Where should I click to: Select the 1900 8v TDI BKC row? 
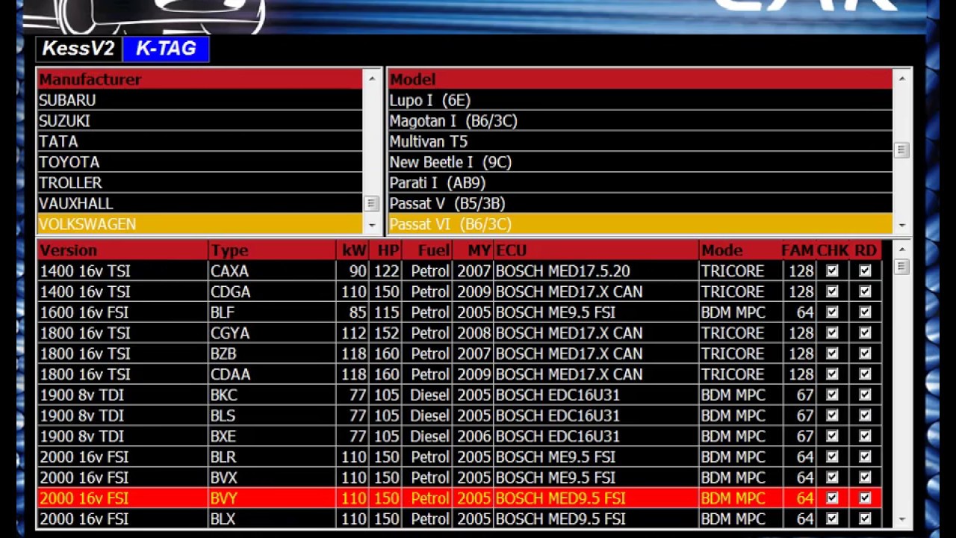tap(459, 395)
